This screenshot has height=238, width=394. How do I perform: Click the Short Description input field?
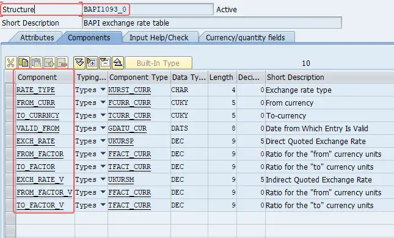[x=212, y=23]
